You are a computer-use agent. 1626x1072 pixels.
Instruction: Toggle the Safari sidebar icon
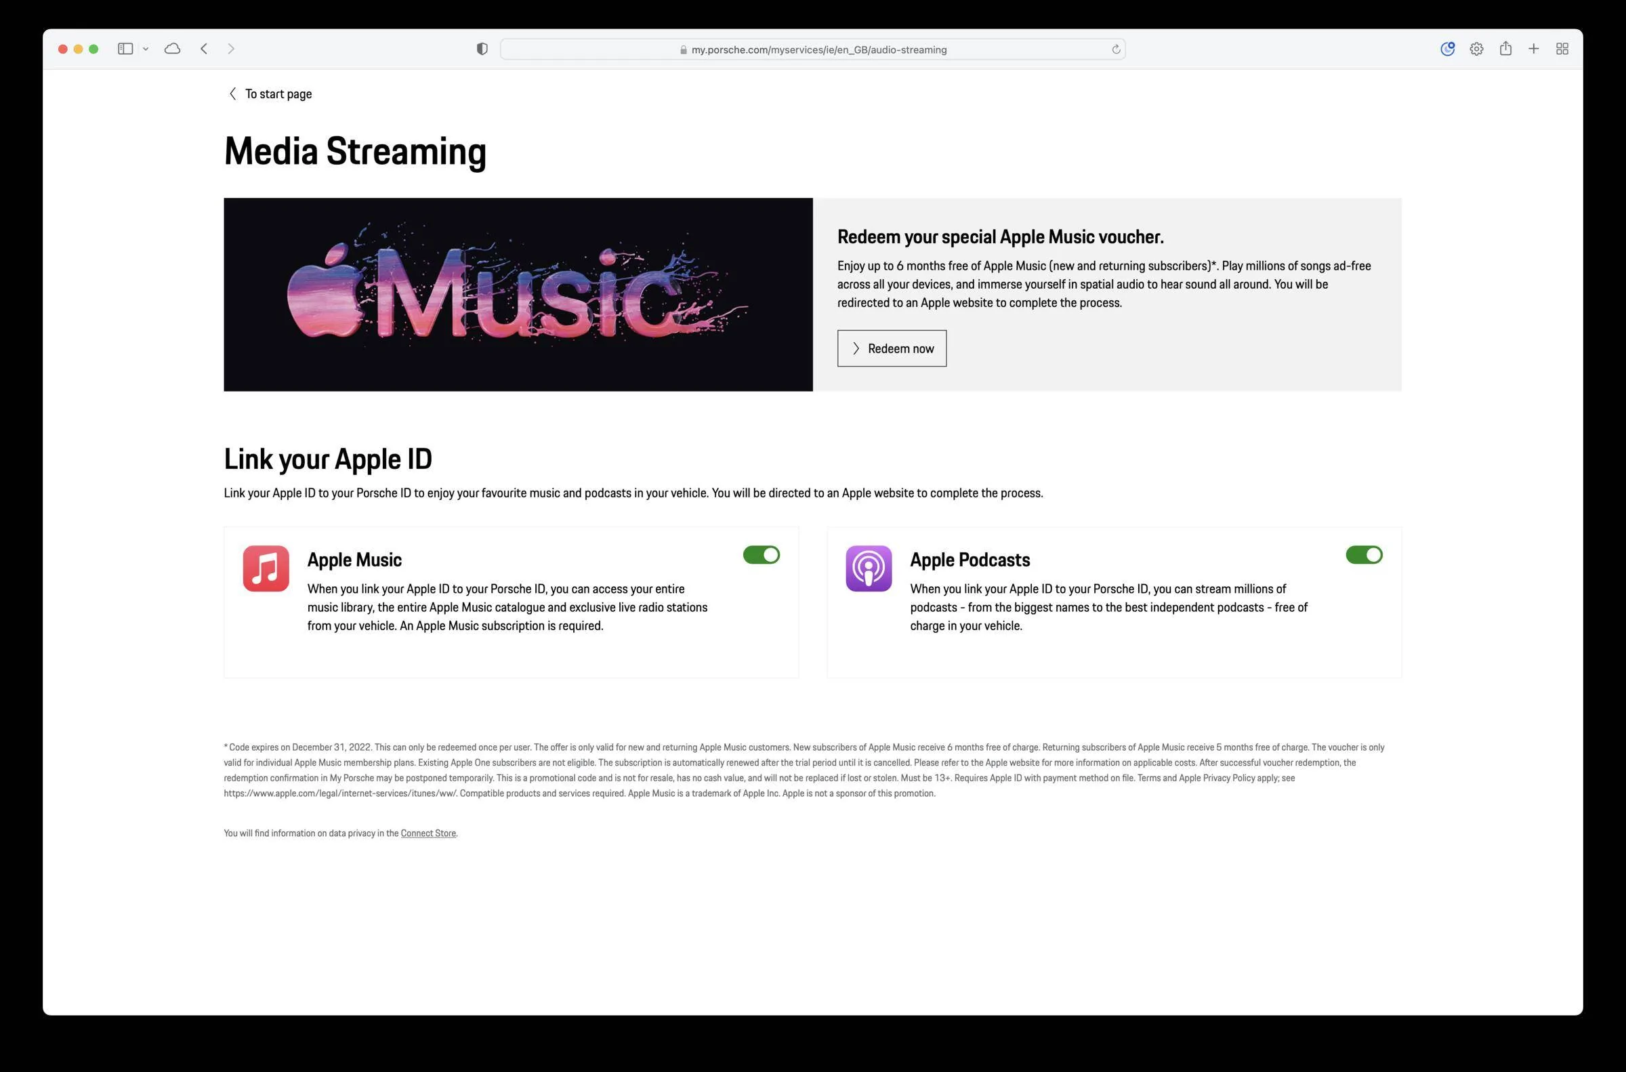click(125, 49)
